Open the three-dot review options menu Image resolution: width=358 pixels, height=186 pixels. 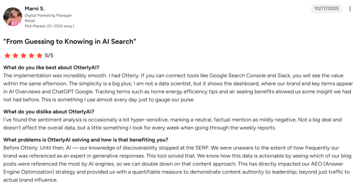tap(350, 9)
